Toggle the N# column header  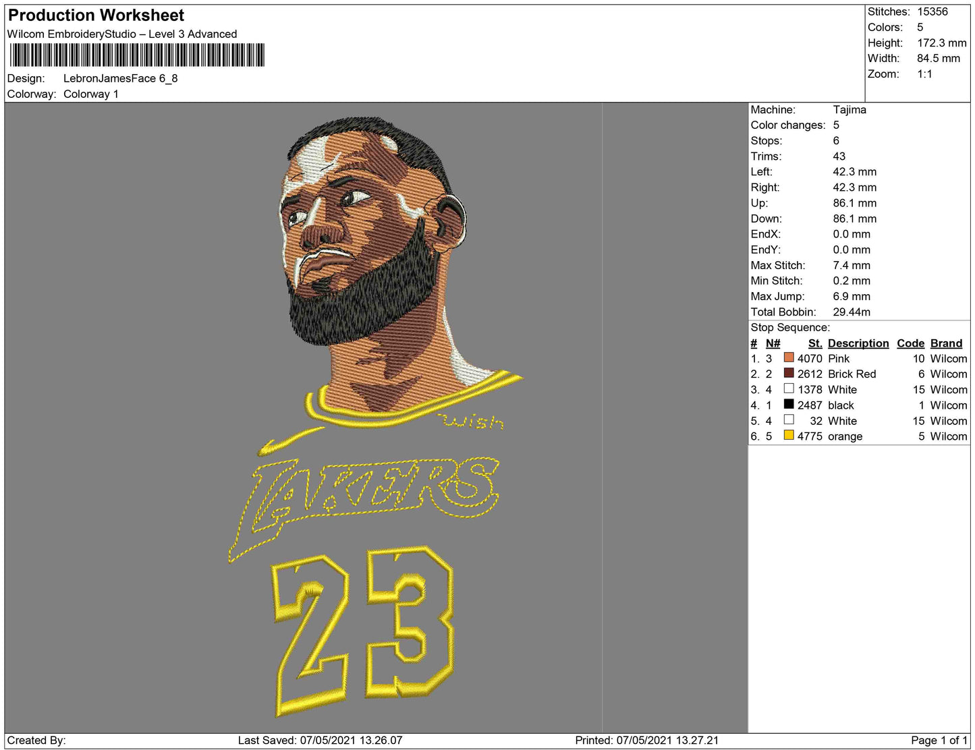click(773, 343)
